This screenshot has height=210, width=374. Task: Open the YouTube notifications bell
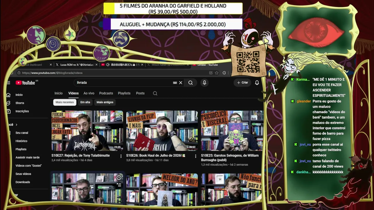point(257,83)
